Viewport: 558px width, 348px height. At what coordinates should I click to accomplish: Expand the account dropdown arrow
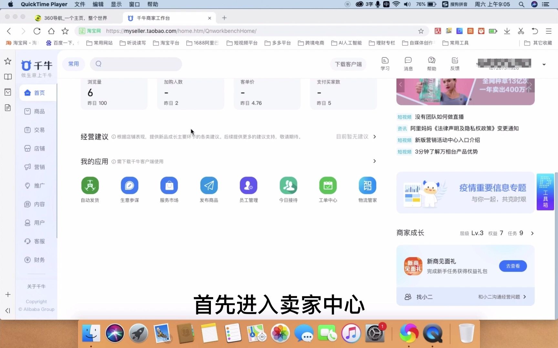[x=544, y=64]
